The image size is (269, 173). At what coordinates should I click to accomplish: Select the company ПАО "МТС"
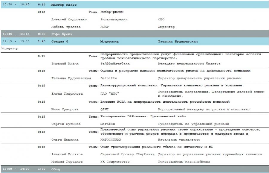[x=110, y=94]
